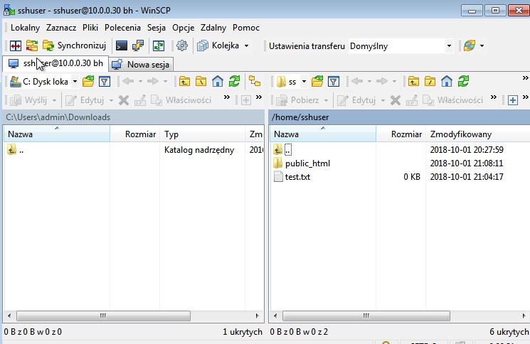Viewport: 530px width, 344px height.
Task: Click the remote panel filter icon
Action: click(334, 81)
